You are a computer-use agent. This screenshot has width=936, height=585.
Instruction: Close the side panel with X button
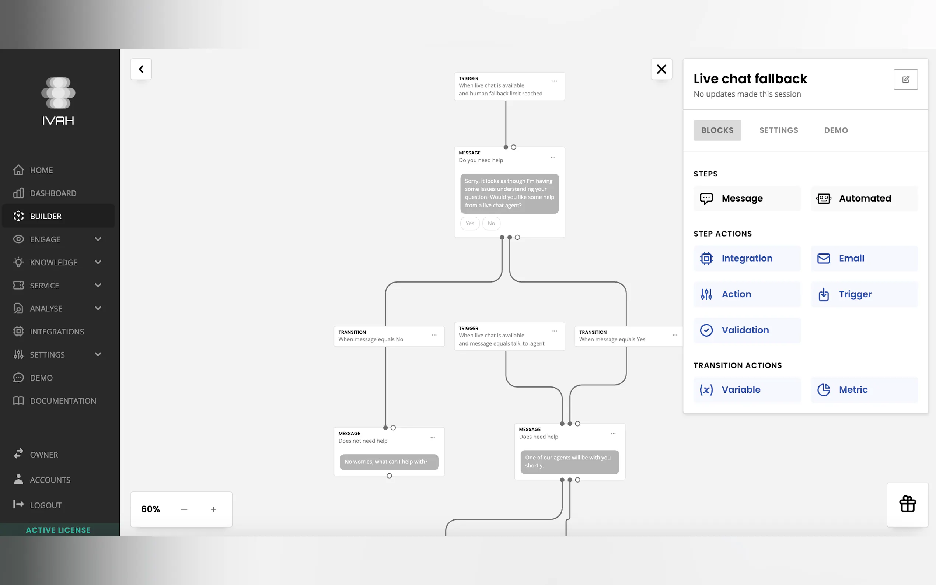click(661, 69)
